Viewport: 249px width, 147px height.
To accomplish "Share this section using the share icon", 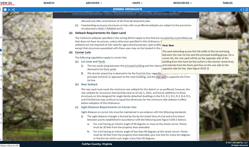I will 13,10.
